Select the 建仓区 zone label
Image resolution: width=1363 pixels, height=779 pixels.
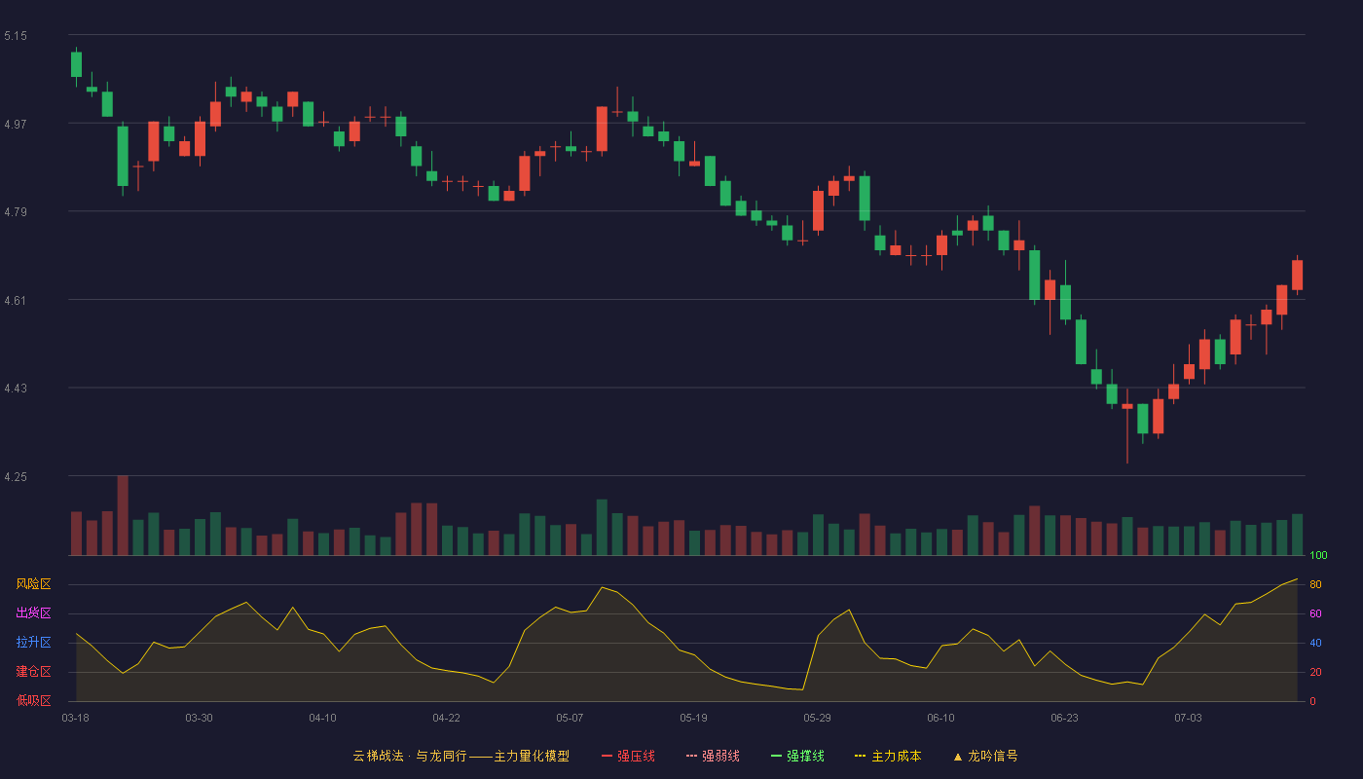coord(33,672)
